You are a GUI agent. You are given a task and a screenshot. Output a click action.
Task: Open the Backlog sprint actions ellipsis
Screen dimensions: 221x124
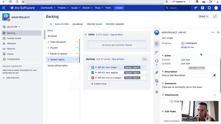144,59
